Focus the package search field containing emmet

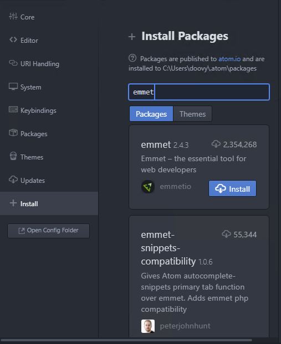[x=199, y=92]
